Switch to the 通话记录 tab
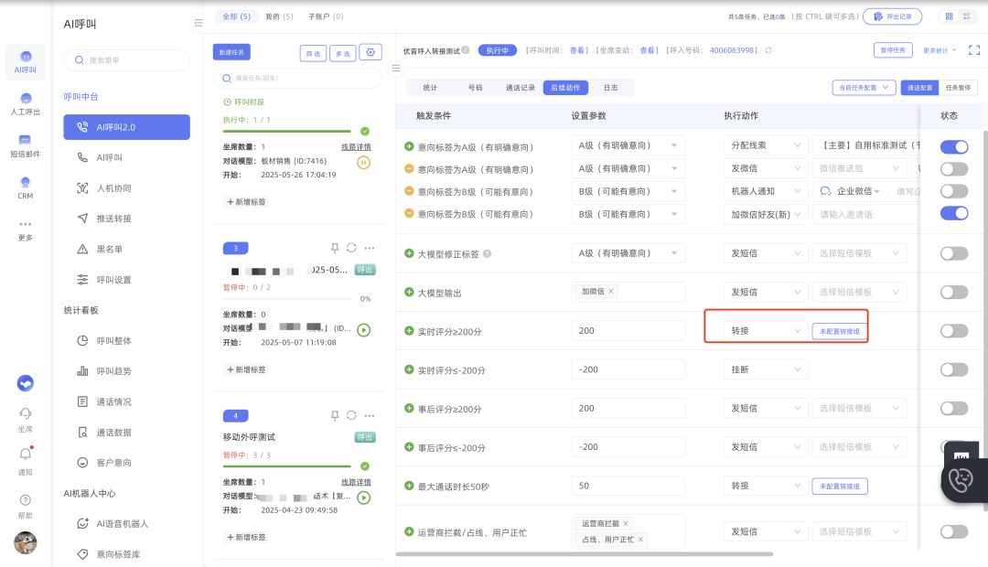This screenshot has height=567, width=988. (520, 88)
